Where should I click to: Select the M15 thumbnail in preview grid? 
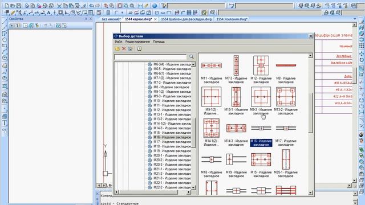(261, 159)
